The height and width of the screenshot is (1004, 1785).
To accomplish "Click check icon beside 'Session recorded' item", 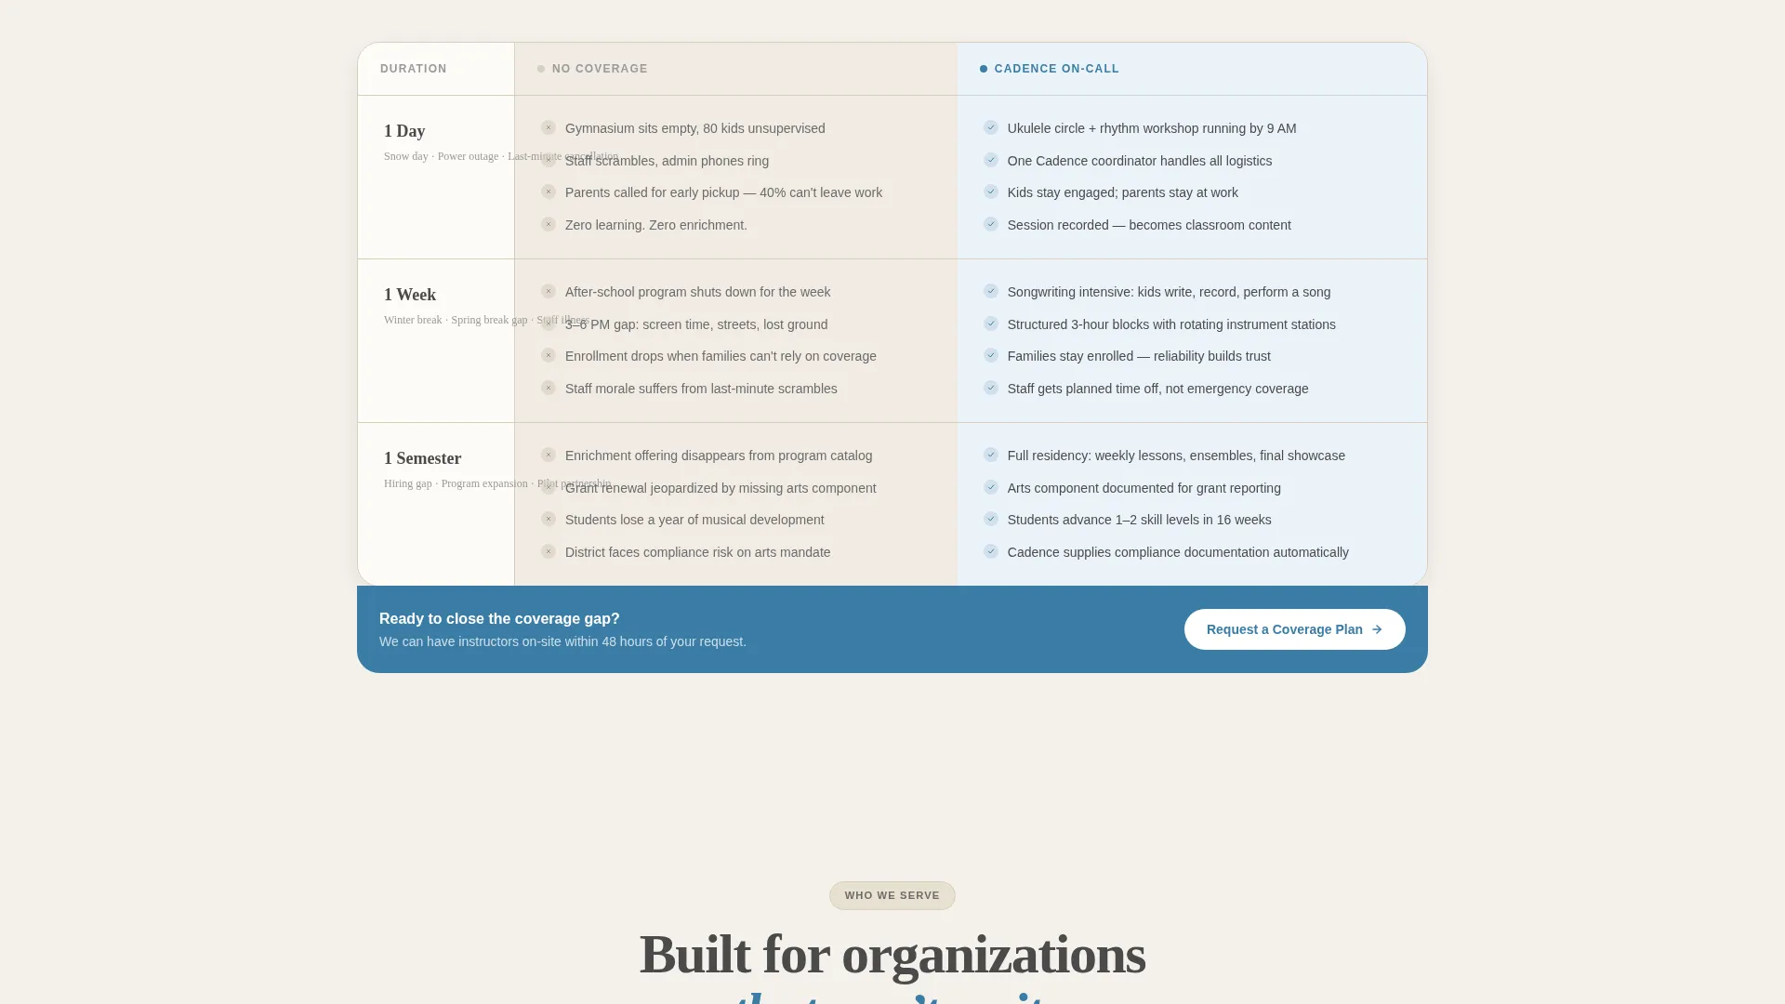I will tap(991, 224).
